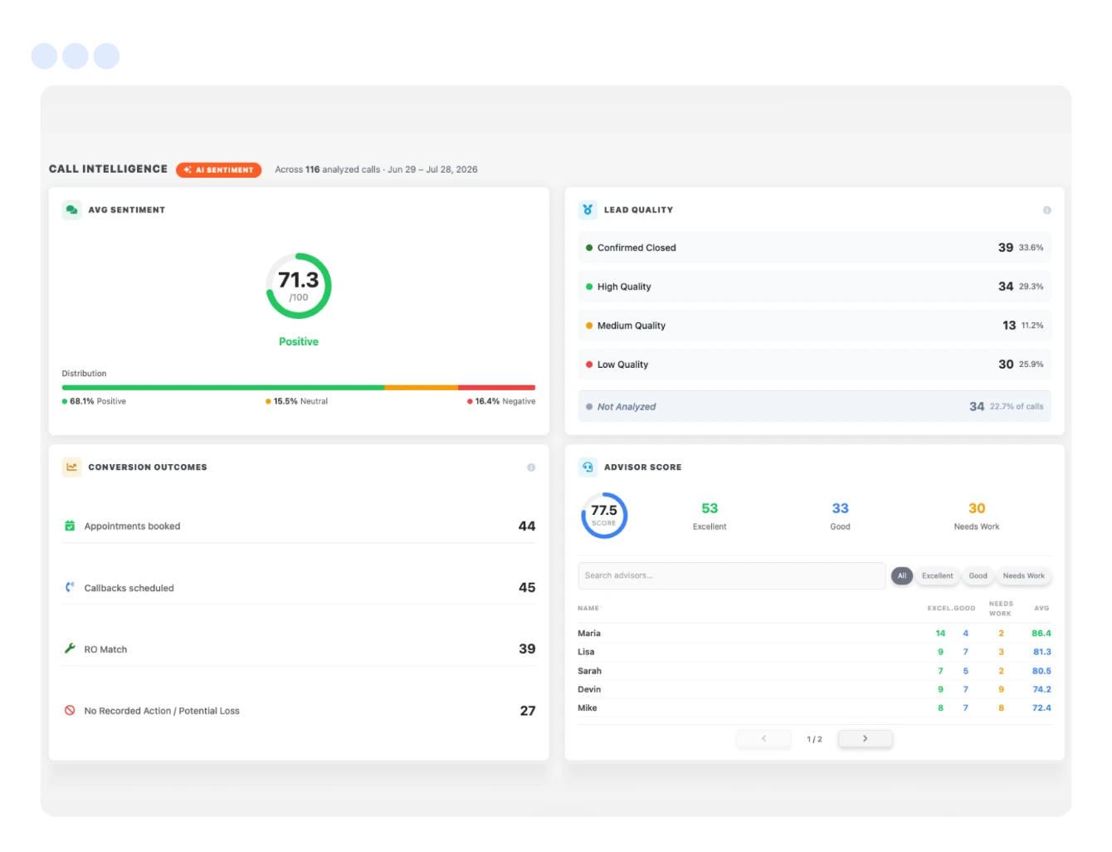Viewport: 1112px width, 852px height.
Task: Go to previous advisor page arrow
Action: pos(763,738)
